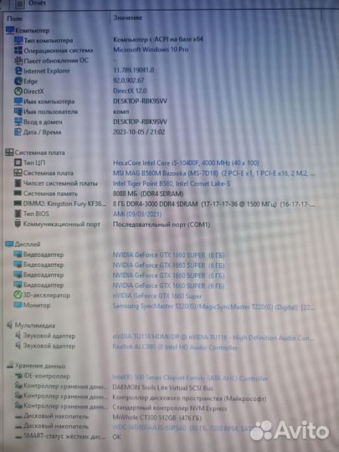Open the AMI (09/09/2021) BIOS link

137,214
